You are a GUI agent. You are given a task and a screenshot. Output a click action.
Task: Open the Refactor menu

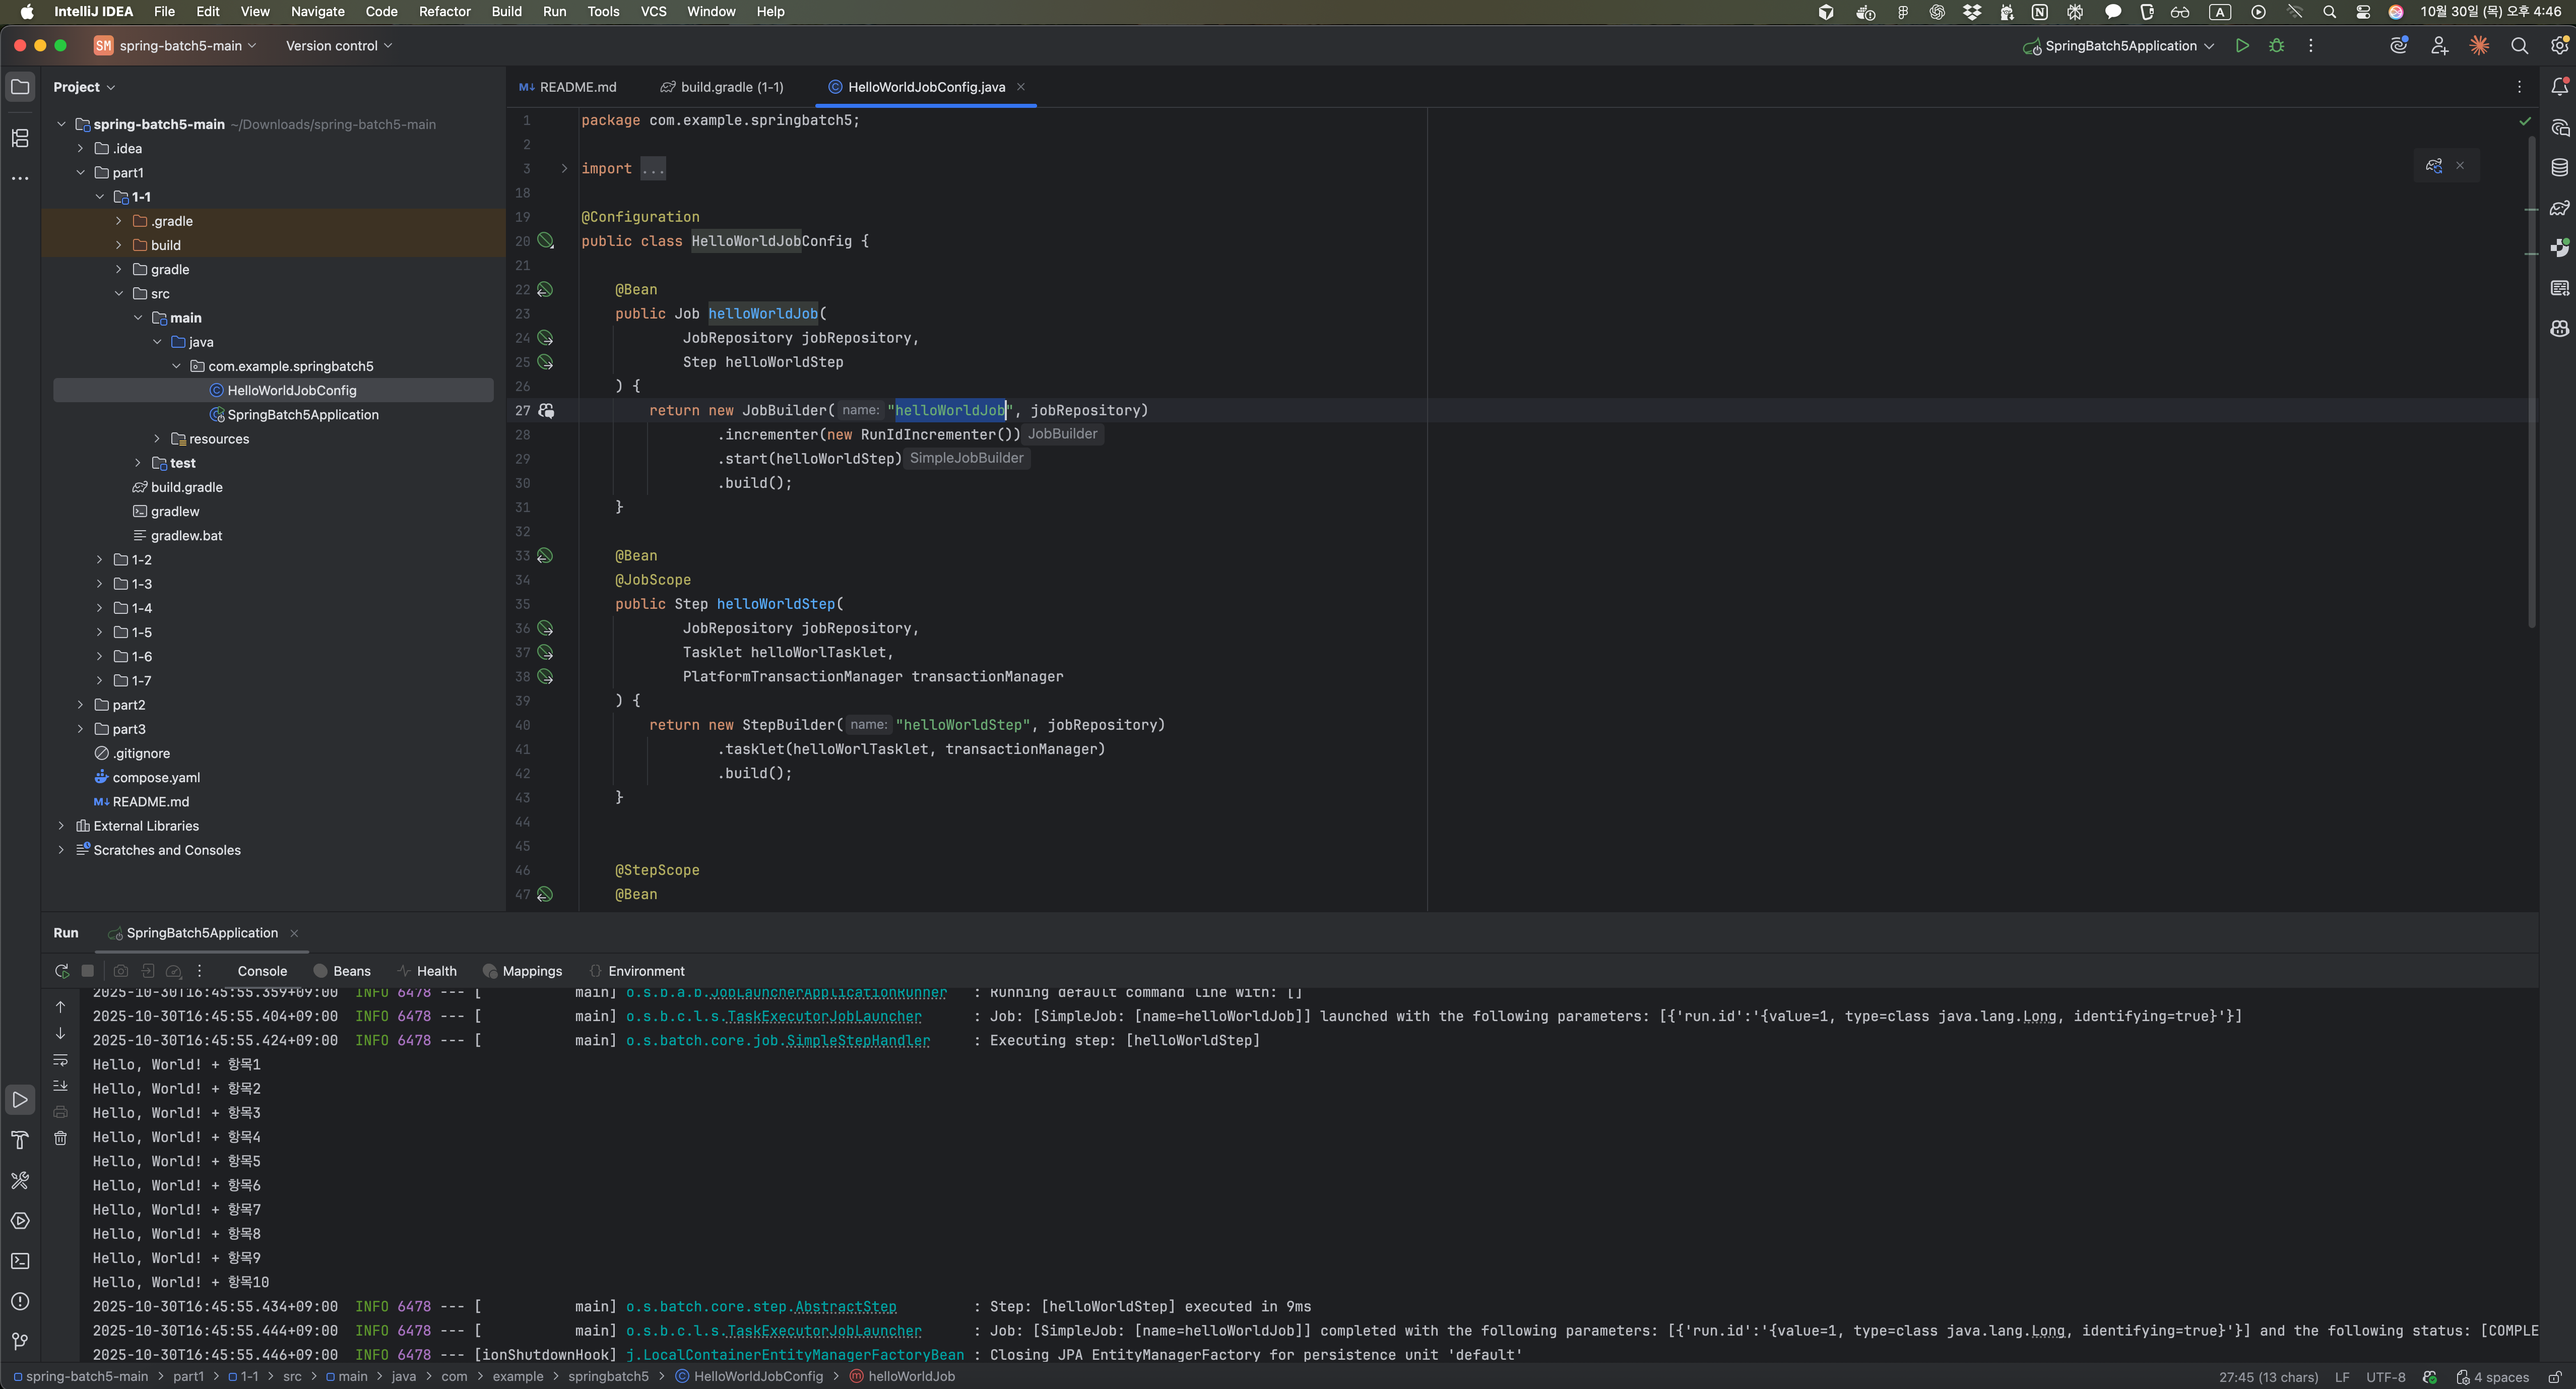click(444, 12)
